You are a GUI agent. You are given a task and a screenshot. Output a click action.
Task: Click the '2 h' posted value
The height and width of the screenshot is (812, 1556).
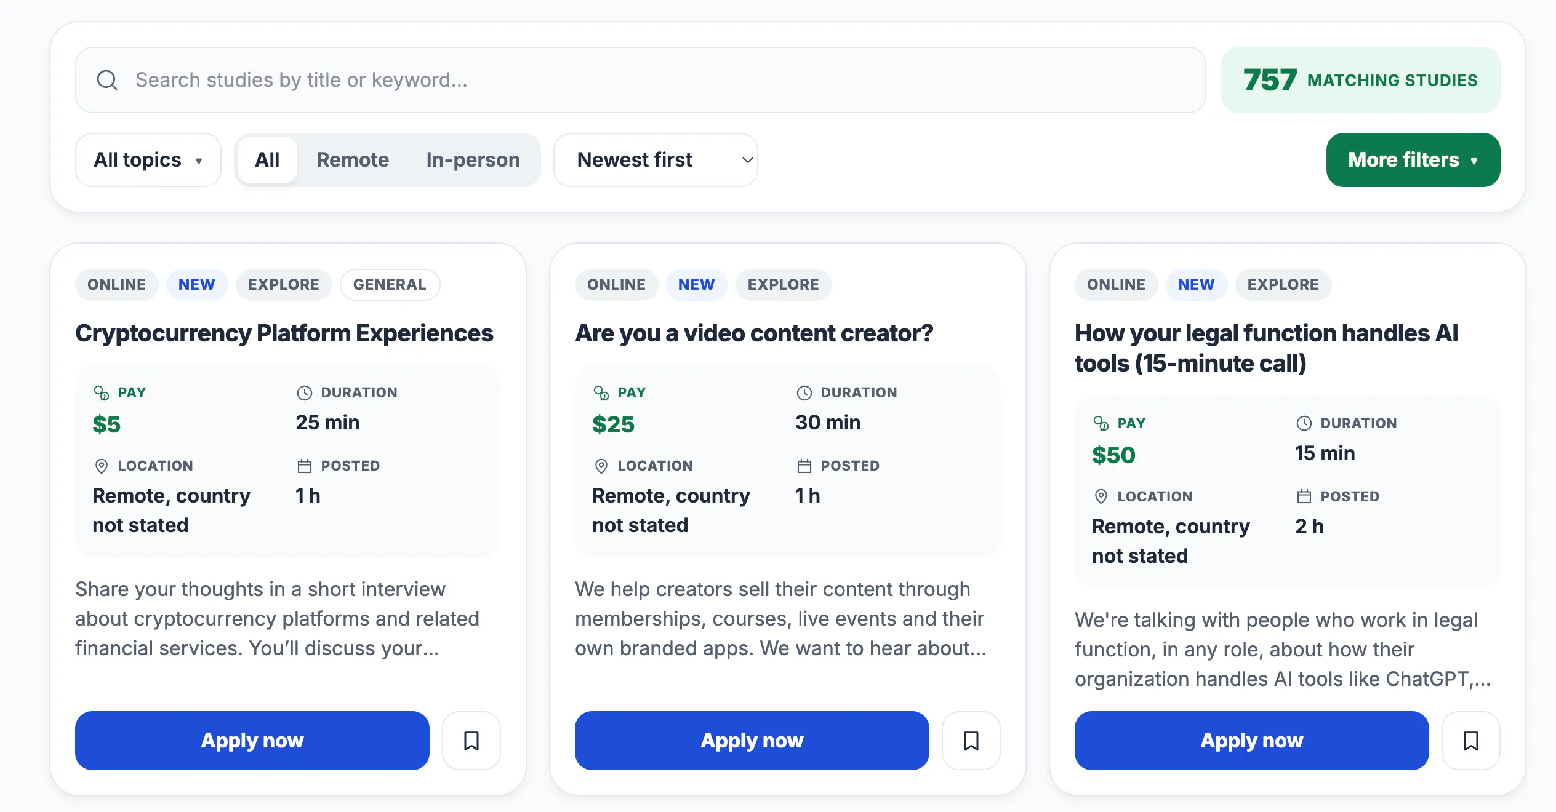(x=1309, y=527)
